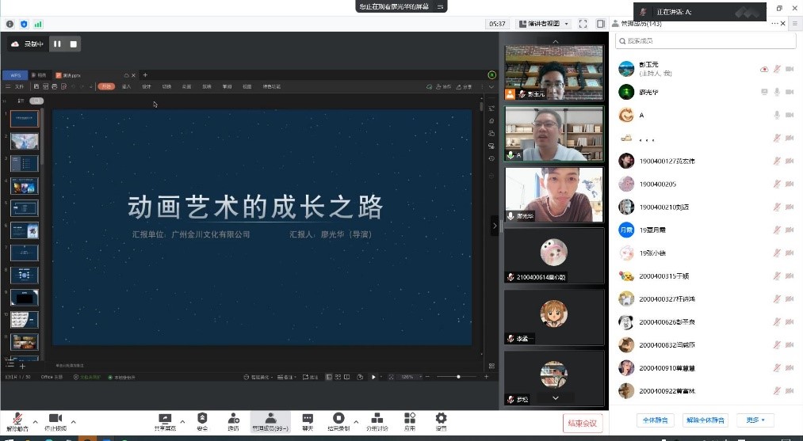
Task: Open meeting Settings (设置) gear icon
Action: [x=441, y=420]
